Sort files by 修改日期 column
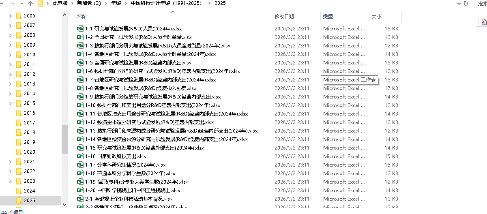Screen dimensions: 487x214 [284, 17]
